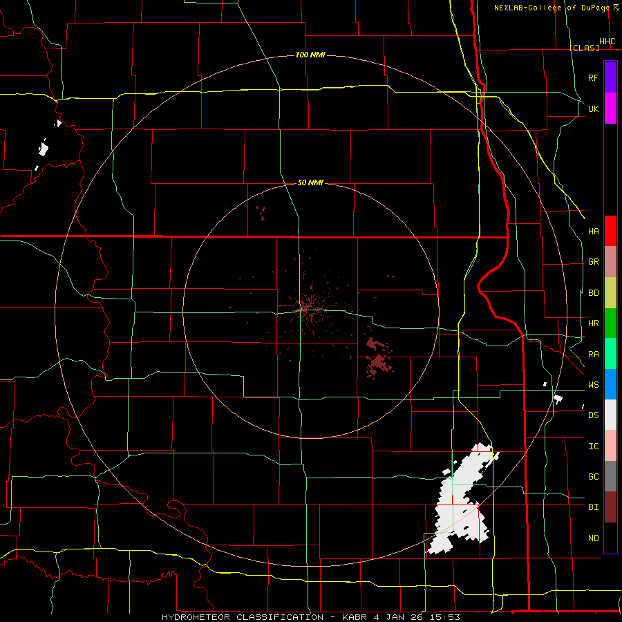
Task: Select the dusty pink GR legend swatch
Action: [610, 262]
